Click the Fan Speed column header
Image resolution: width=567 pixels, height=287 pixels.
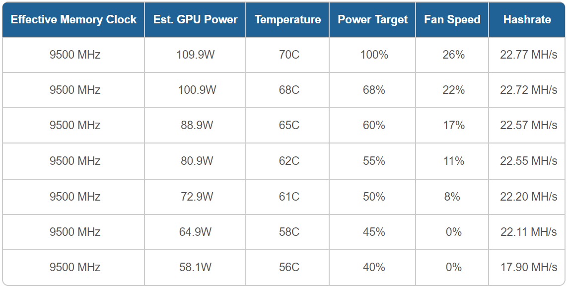[x=452, y=19]
